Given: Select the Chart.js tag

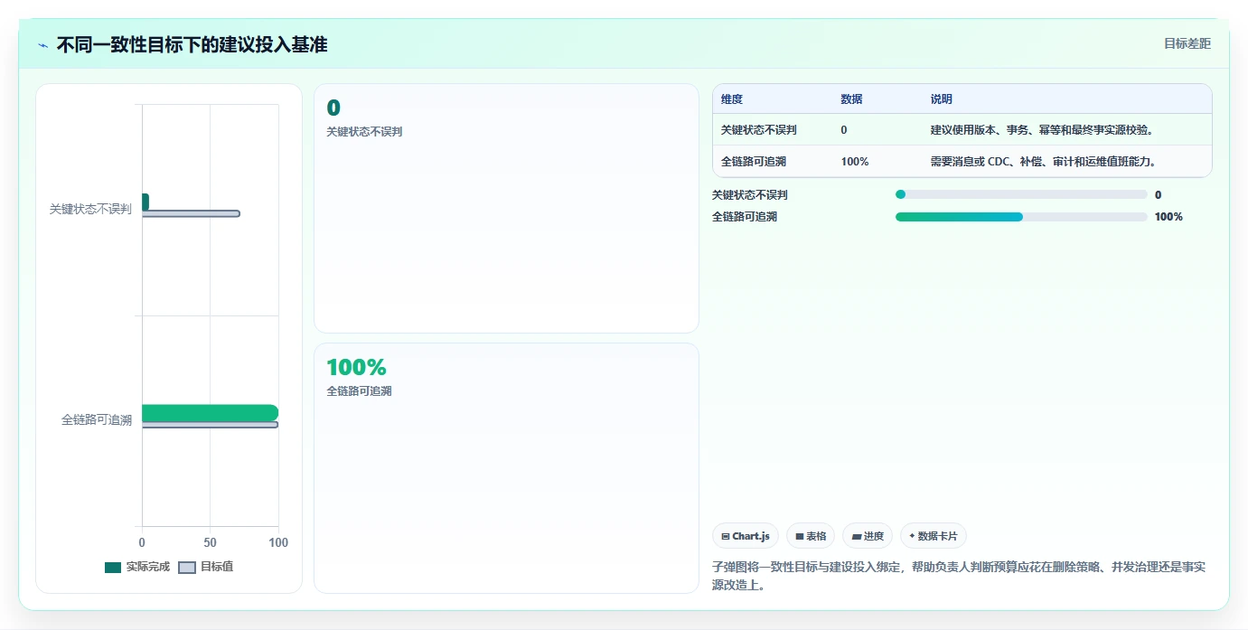Looking at the screenshot, I should pyautogui.click(x=746, y=536).
